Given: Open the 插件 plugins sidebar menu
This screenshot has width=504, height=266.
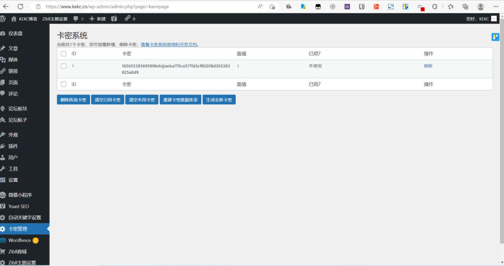Looking at the screenshot, I should 13,146.
